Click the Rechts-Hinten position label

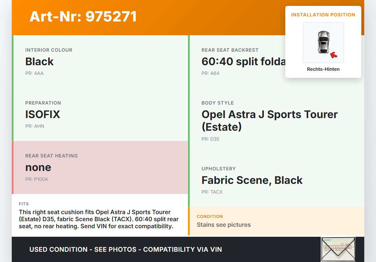pyautogui.click(x=323, y=69)
